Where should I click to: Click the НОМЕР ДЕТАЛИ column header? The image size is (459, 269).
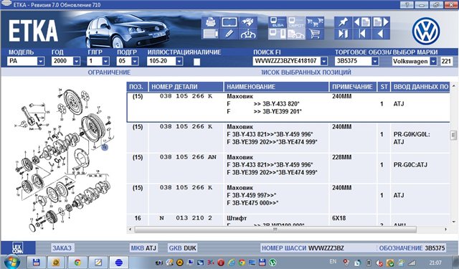point(174,87)
